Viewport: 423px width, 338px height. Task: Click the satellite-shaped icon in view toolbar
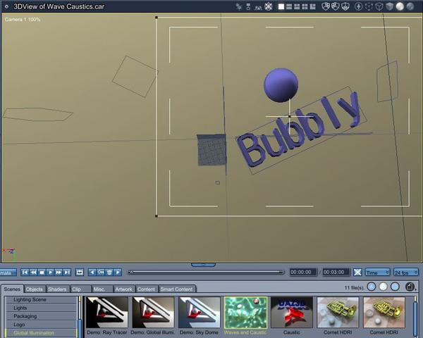(239, 7)
